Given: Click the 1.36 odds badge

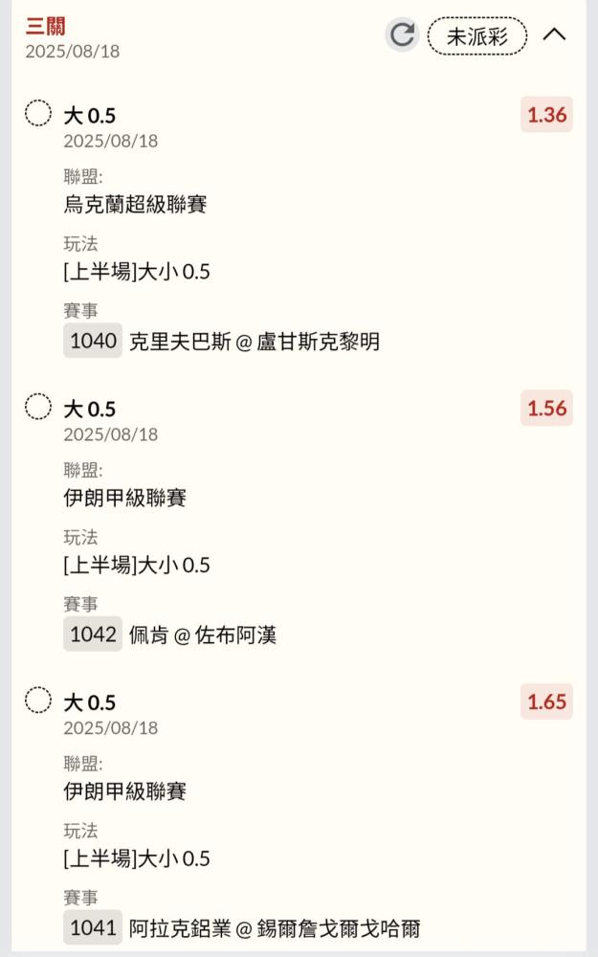Looking at the screenshot, I should tap(546, 115).
